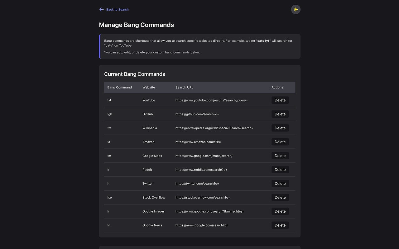Viewport: 399px width, 249px height.
Task: Delete the !i Google Images bang command
Action: pyautogui.click(x=280, y=211)
